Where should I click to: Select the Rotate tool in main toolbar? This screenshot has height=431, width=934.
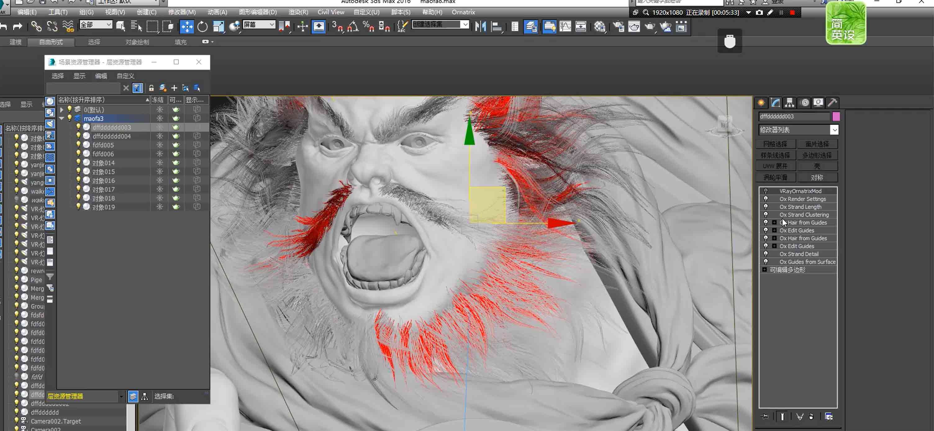pyautogui.click(x=202, y=26)
